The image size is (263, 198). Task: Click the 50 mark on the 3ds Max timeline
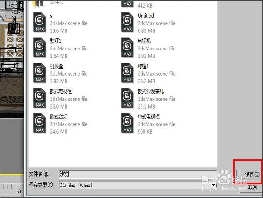tap(19, 192)
